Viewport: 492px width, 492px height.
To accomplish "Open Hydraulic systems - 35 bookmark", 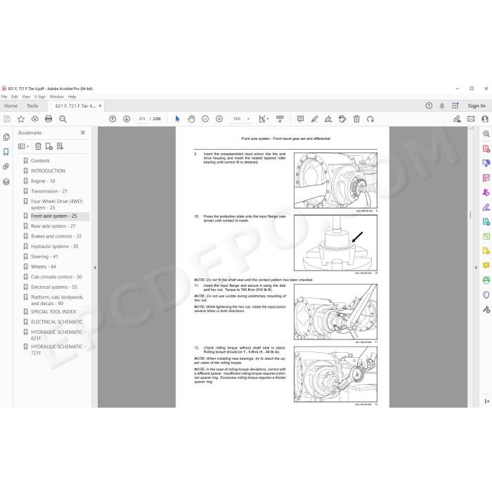I will tap(55, 246).
